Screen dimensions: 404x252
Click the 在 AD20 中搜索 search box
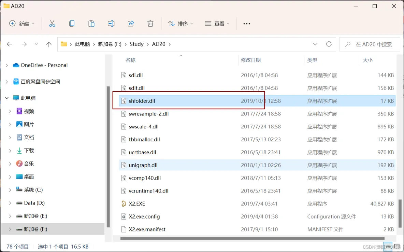coord(370,44)
